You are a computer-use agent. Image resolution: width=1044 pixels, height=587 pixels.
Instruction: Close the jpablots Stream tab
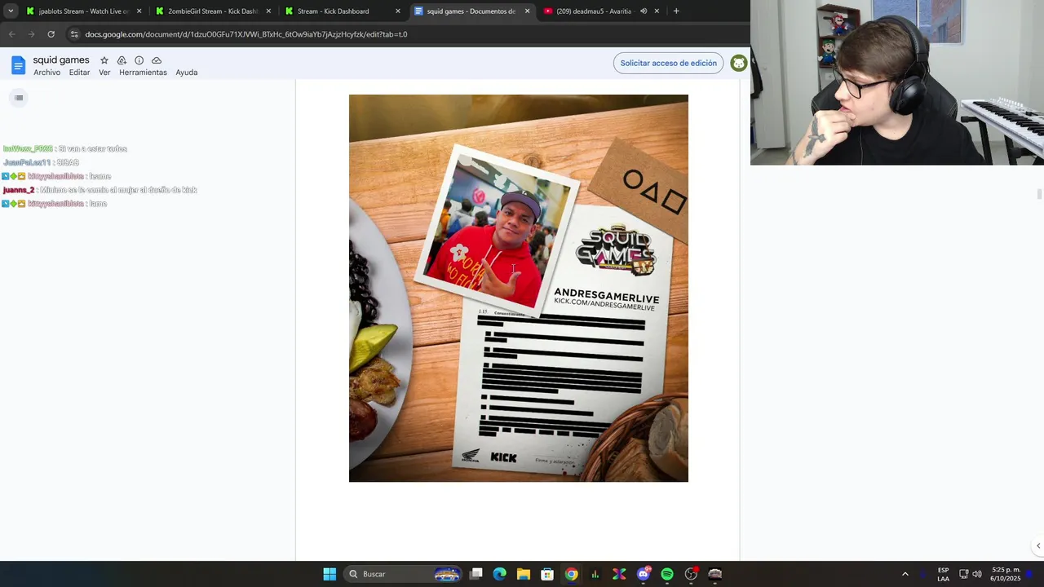pos(139,11)
